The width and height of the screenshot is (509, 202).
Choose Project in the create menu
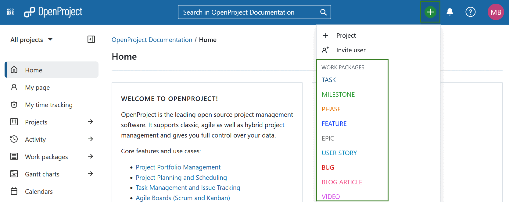[346, 36]
